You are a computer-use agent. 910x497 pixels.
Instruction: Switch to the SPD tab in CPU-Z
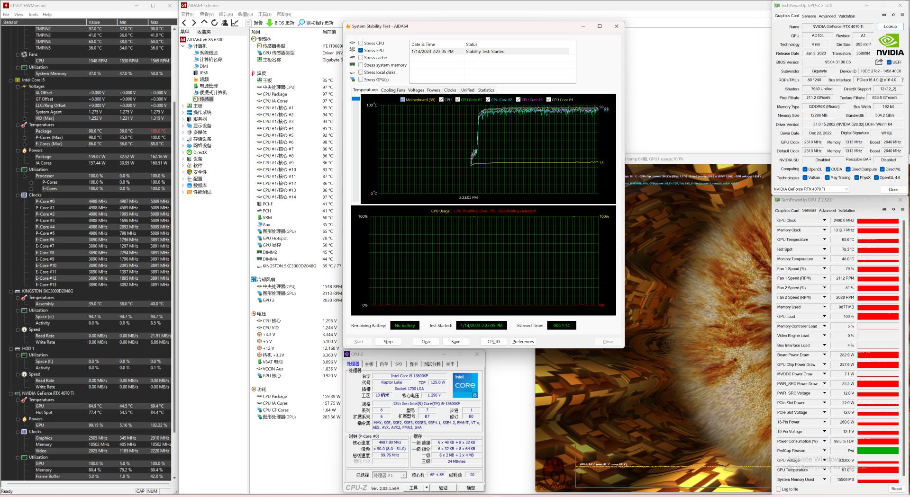coord(399,364)
